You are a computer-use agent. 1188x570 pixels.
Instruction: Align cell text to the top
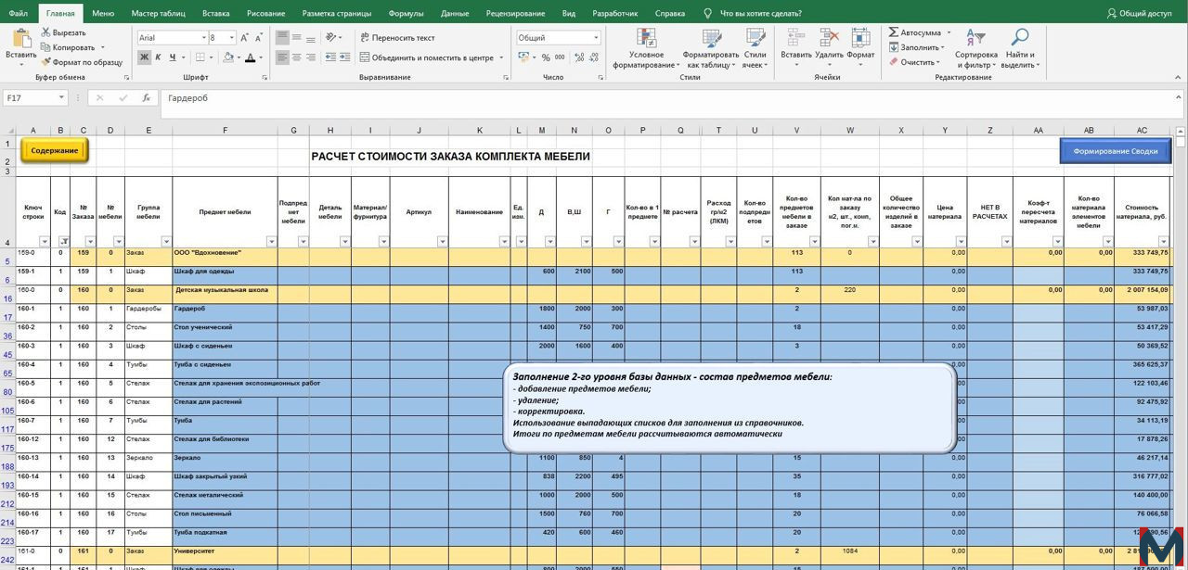282,38
